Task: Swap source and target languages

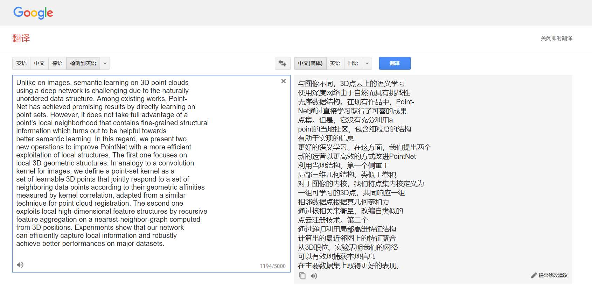Action: tap(283, 63)
